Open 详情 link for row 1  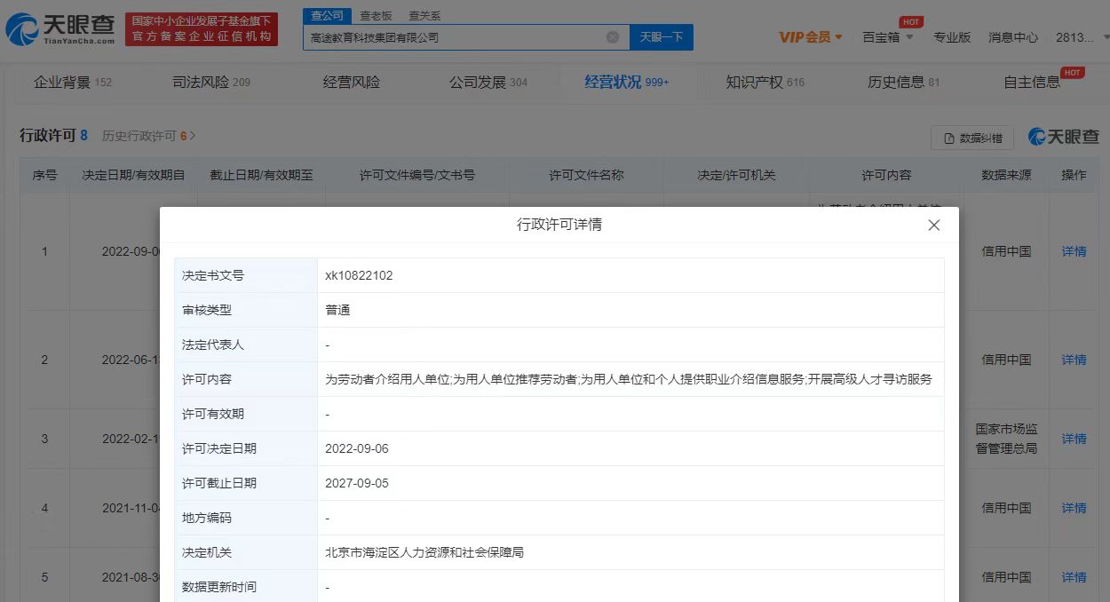point(1074,251)
